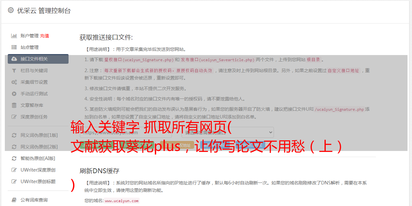The width and height of the screenshot is (412, 206).
Task: Open the 采集细节设置 gears icon
Action: coord(14,82)
